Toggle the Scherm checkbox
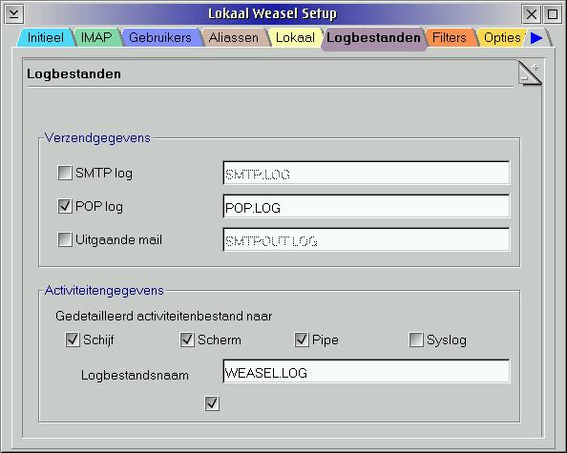This screenshot has width=567, height=453. (x=187, y=340)
